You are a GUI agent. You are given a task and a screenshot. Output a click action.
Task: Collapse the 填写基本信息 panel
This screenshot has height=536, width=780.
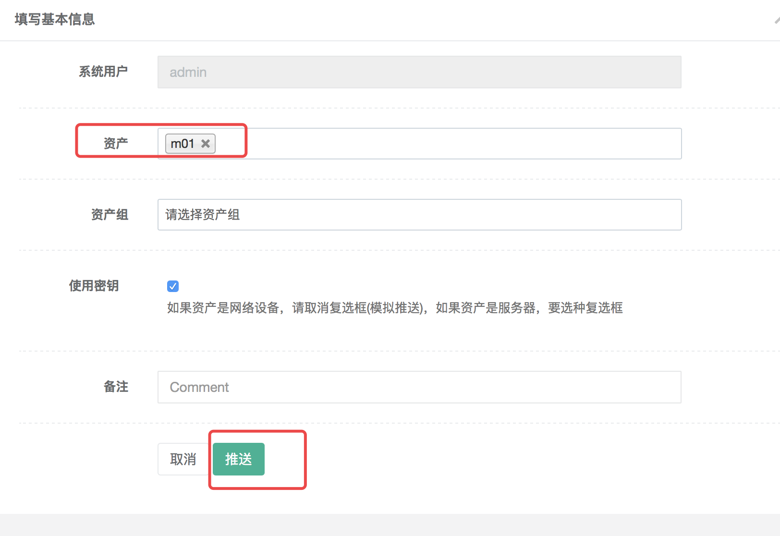(x=777, y=20)
